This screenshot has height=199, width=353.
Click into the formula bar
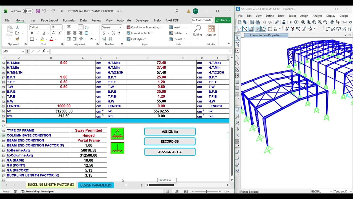139,51
